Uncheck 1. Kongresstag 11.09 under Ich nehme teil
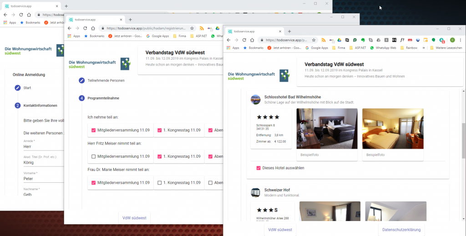Image resolution: width=466 pixels, height=236 pixels. 159,130
